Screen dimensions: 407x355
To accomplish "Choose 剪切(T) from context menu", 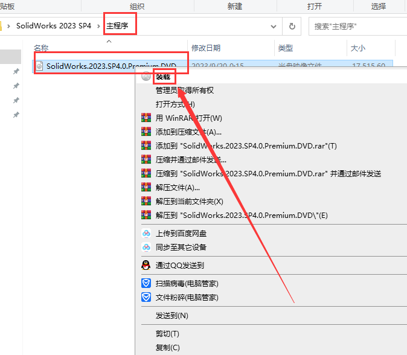I will [x=167, y=333].
